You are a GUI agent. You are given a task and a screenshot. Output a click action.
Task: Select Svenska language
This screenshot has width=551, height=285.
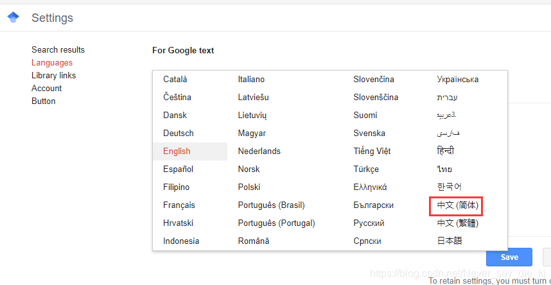[369, 133]
